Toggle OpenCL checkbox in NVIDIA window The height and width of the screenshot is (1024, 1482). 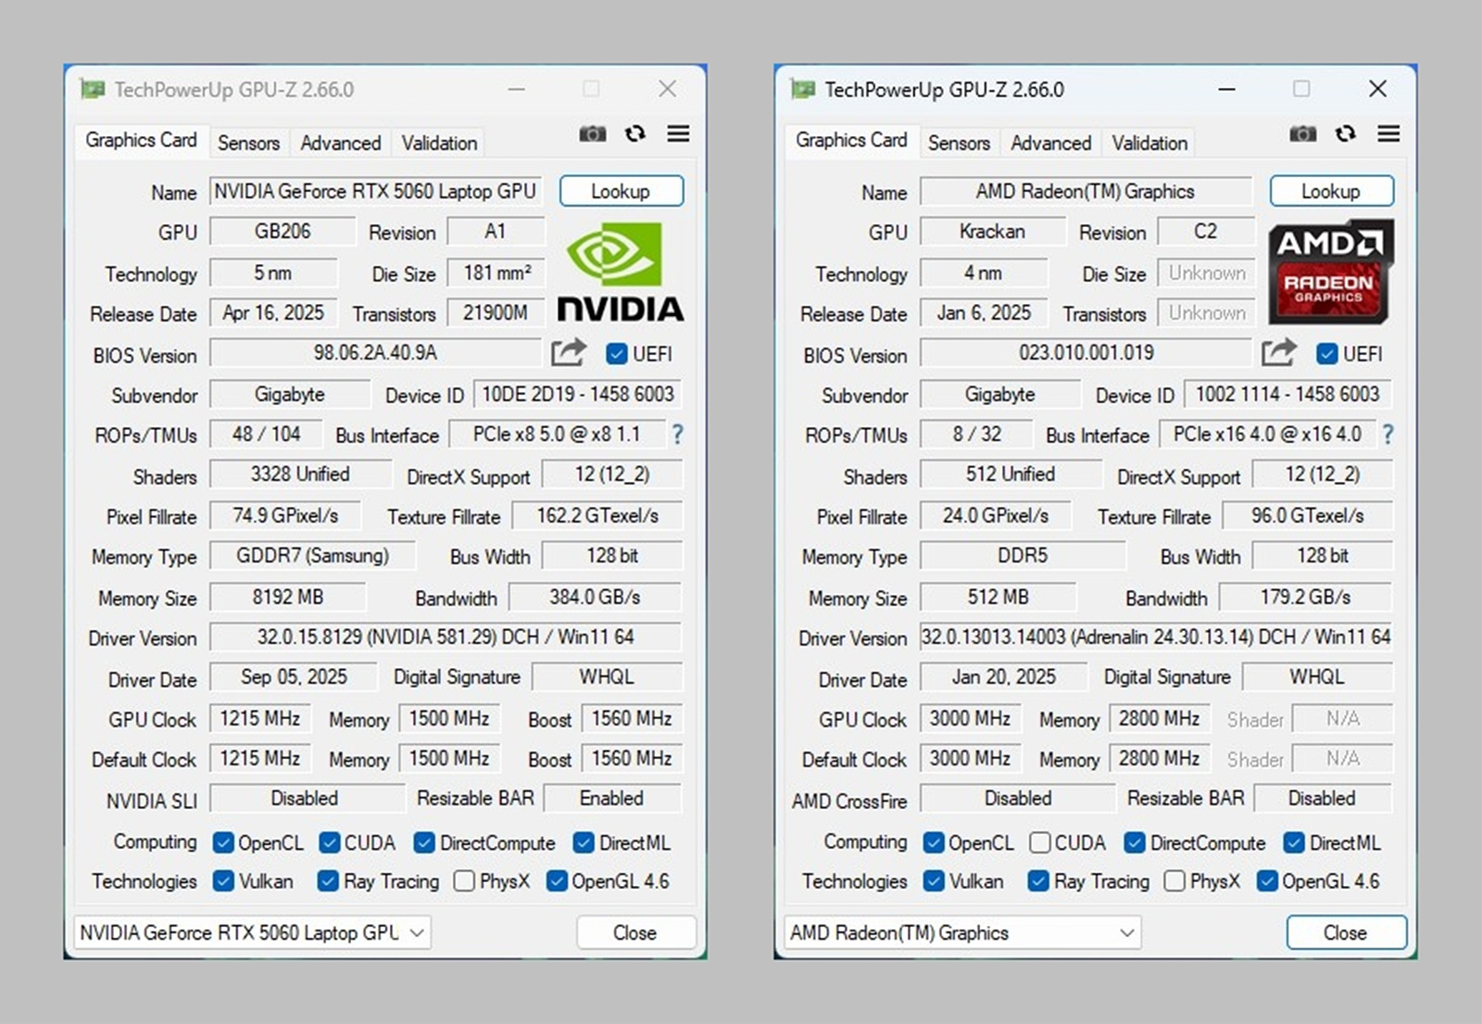223,842
